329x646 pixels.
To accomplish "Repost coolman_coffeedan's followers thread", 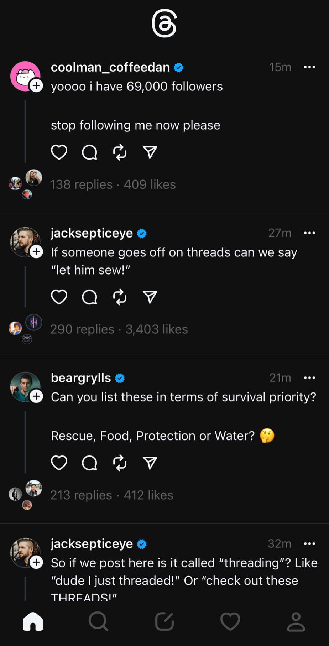I will [120, 152].
